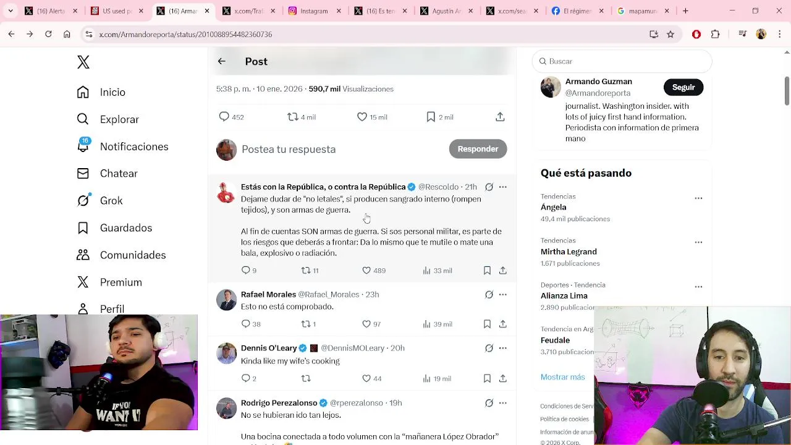Open more options on Rescoldo's reply

[x=502, y=187]
